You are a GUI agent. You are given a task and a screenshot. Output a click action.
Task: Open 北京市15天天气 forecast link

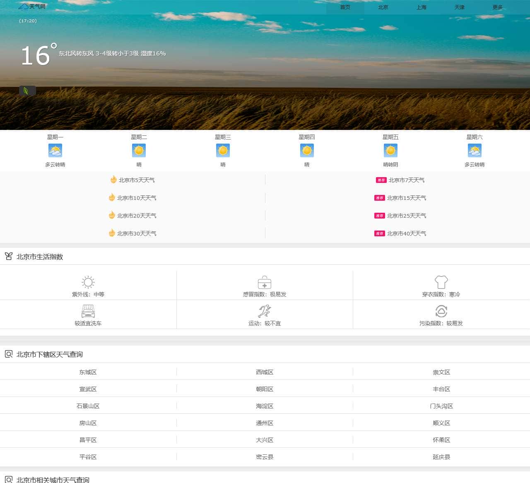406,198
